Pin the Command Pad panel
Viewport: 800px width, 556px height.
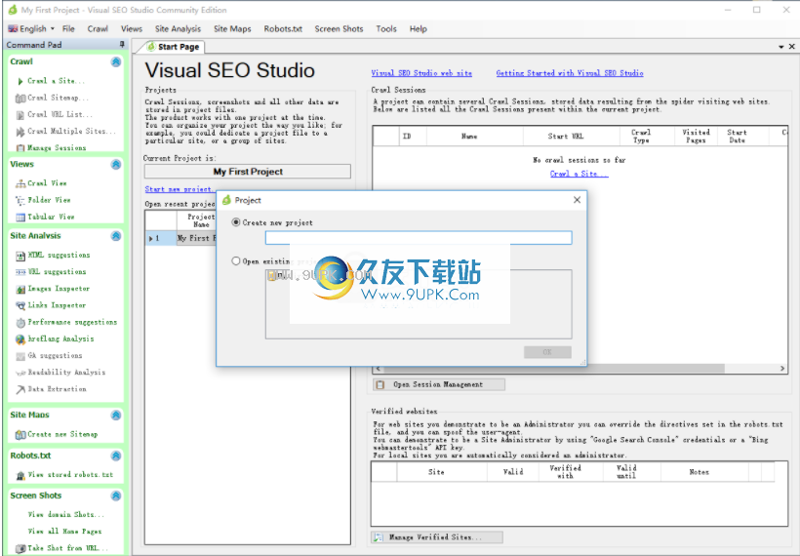tap(122, 44)
